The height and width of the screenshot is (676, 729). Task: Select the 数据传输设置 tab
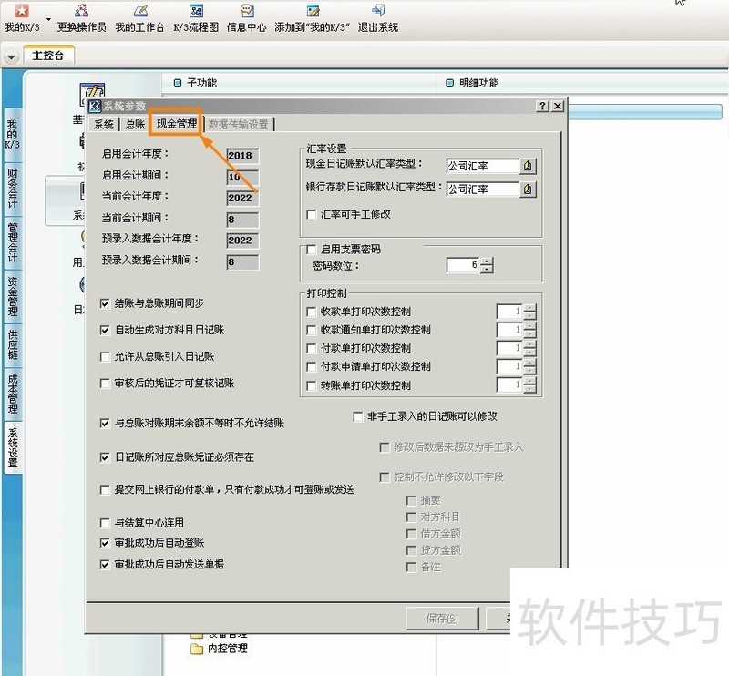238,125
